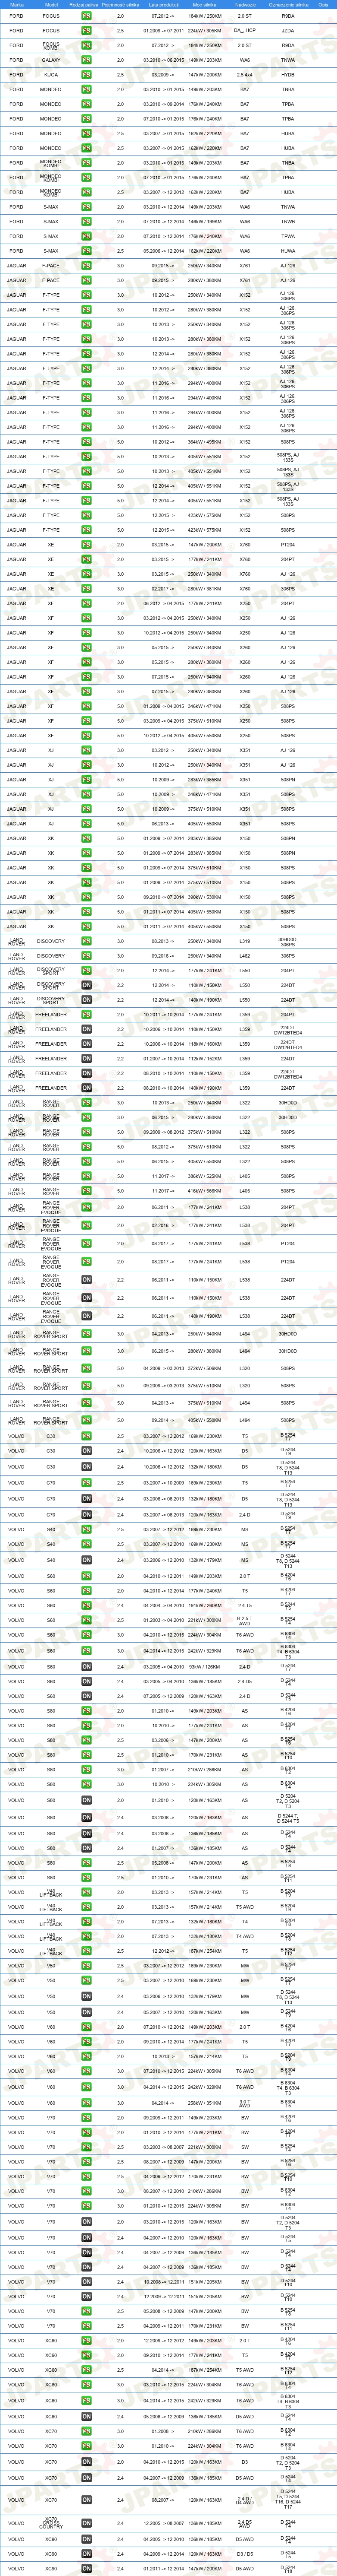Click body code L319 in the Discovery row
Viewport: 337px width, 2576px height.
coord(245,941)
